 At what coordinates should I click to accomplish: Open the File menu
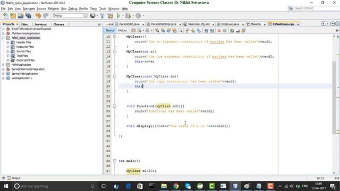(x=3, y=8)
